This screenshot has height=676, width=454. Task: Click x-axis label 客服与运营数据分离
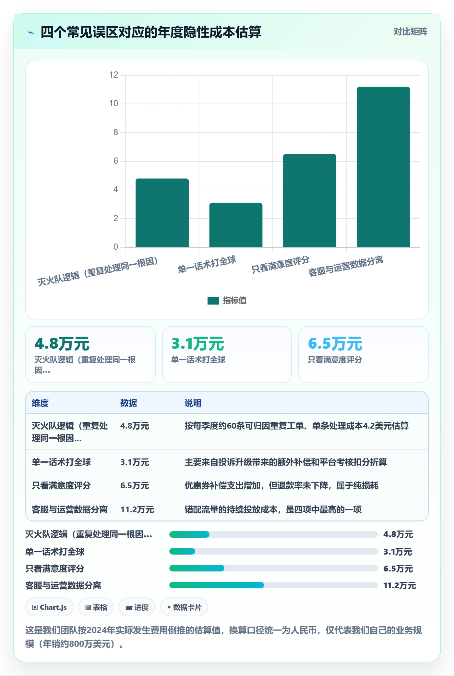pos(346,266)
